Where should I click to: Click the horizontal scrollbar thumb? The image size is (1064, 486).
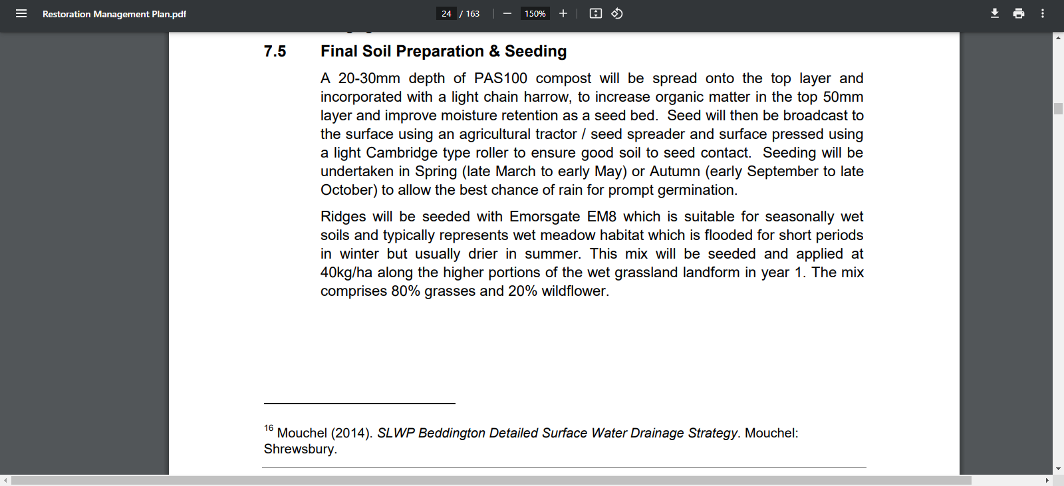491,480
